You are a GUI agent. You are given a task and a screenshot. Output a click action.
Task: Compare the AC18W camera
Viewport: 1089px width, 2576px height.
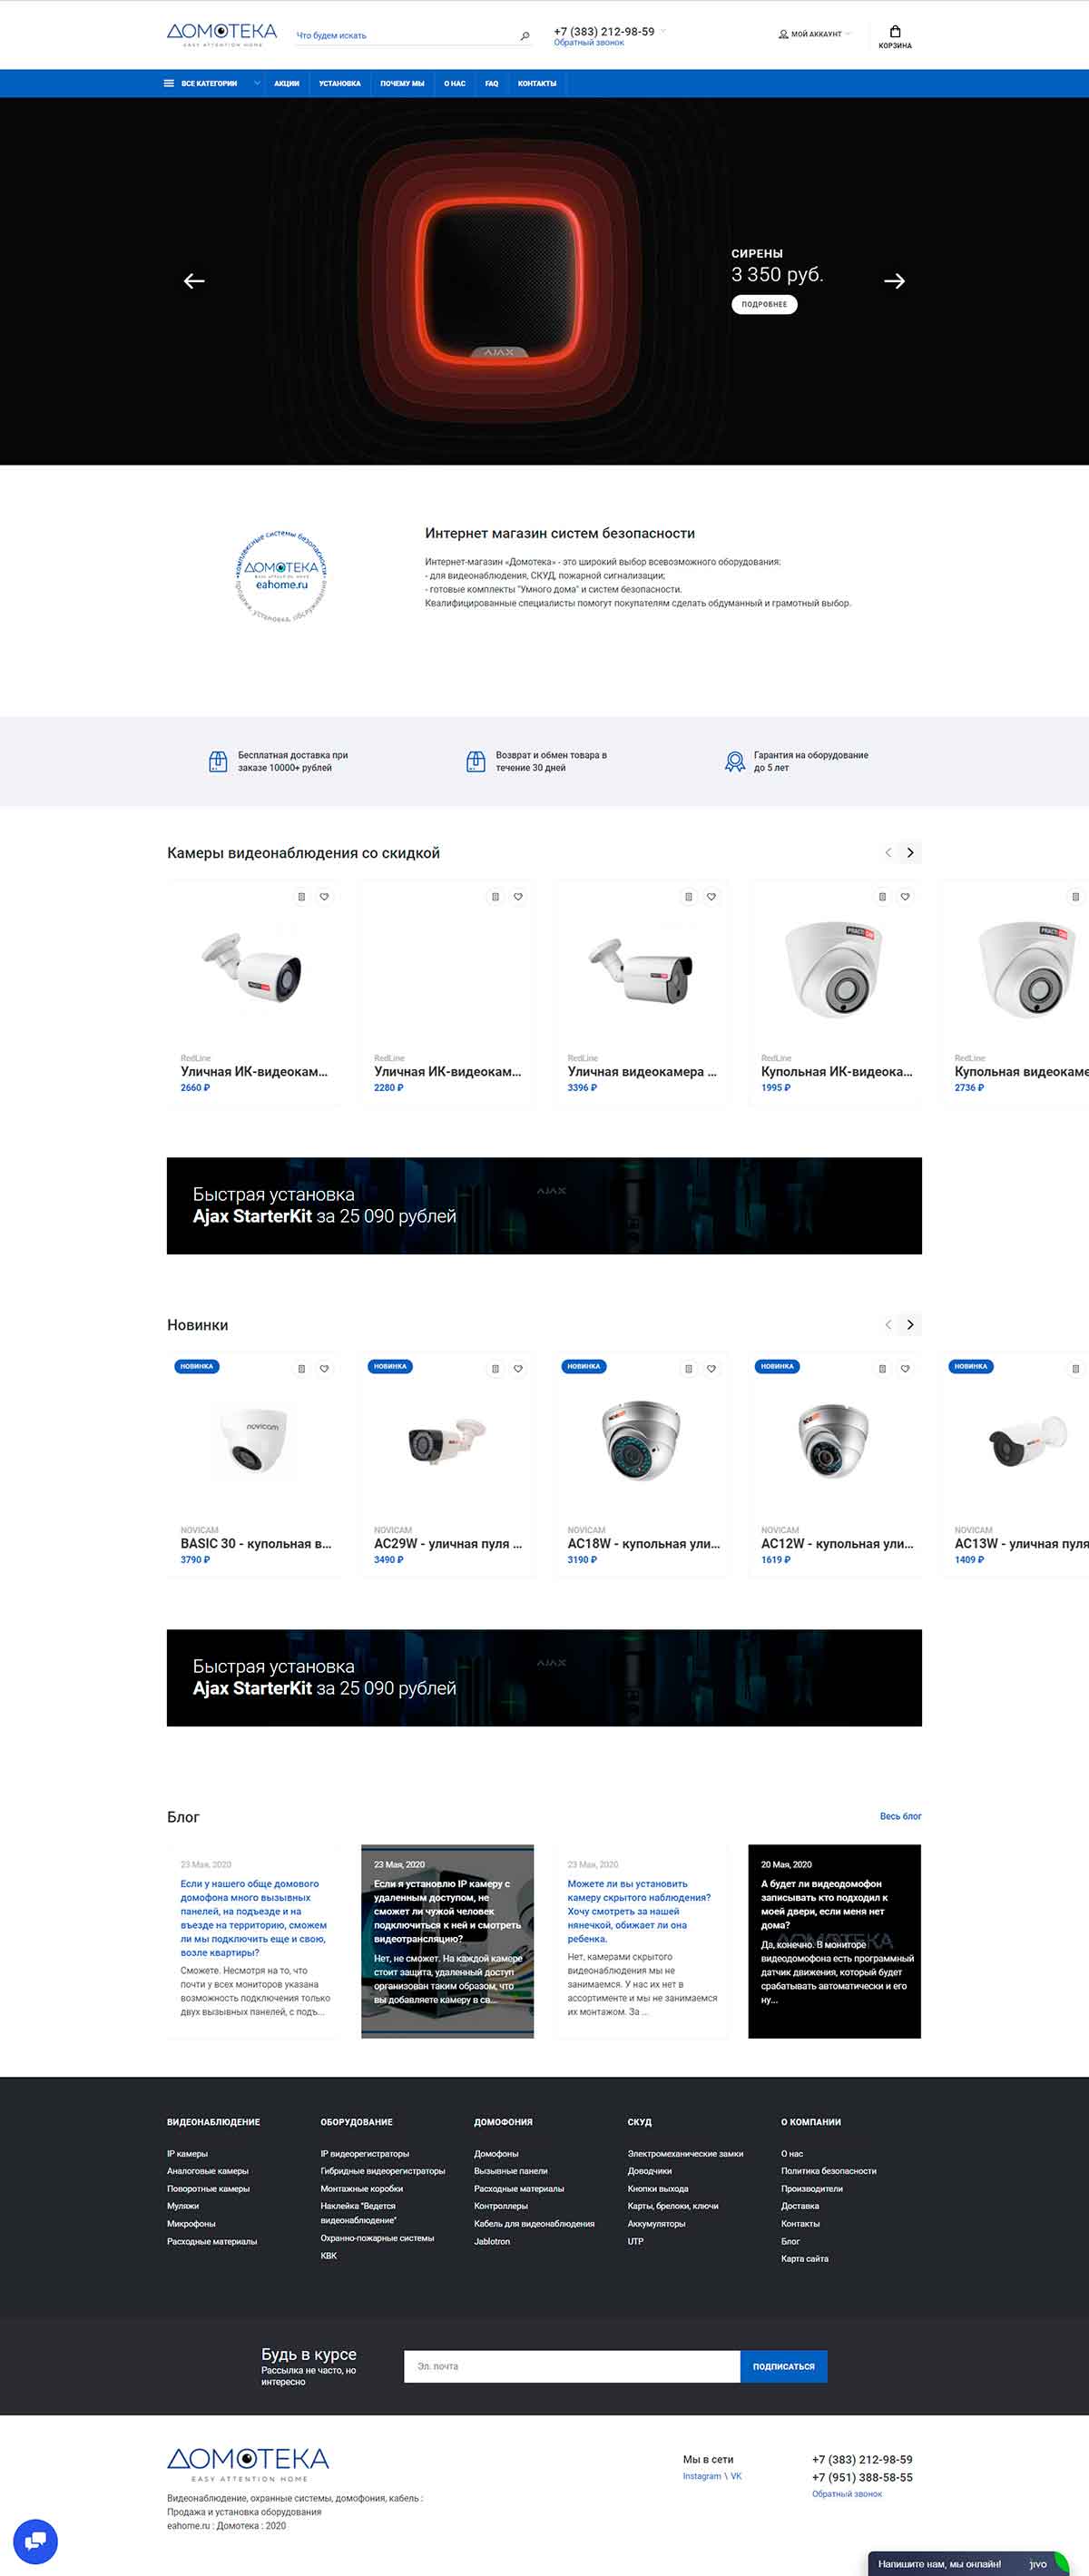click(688, 1369)
